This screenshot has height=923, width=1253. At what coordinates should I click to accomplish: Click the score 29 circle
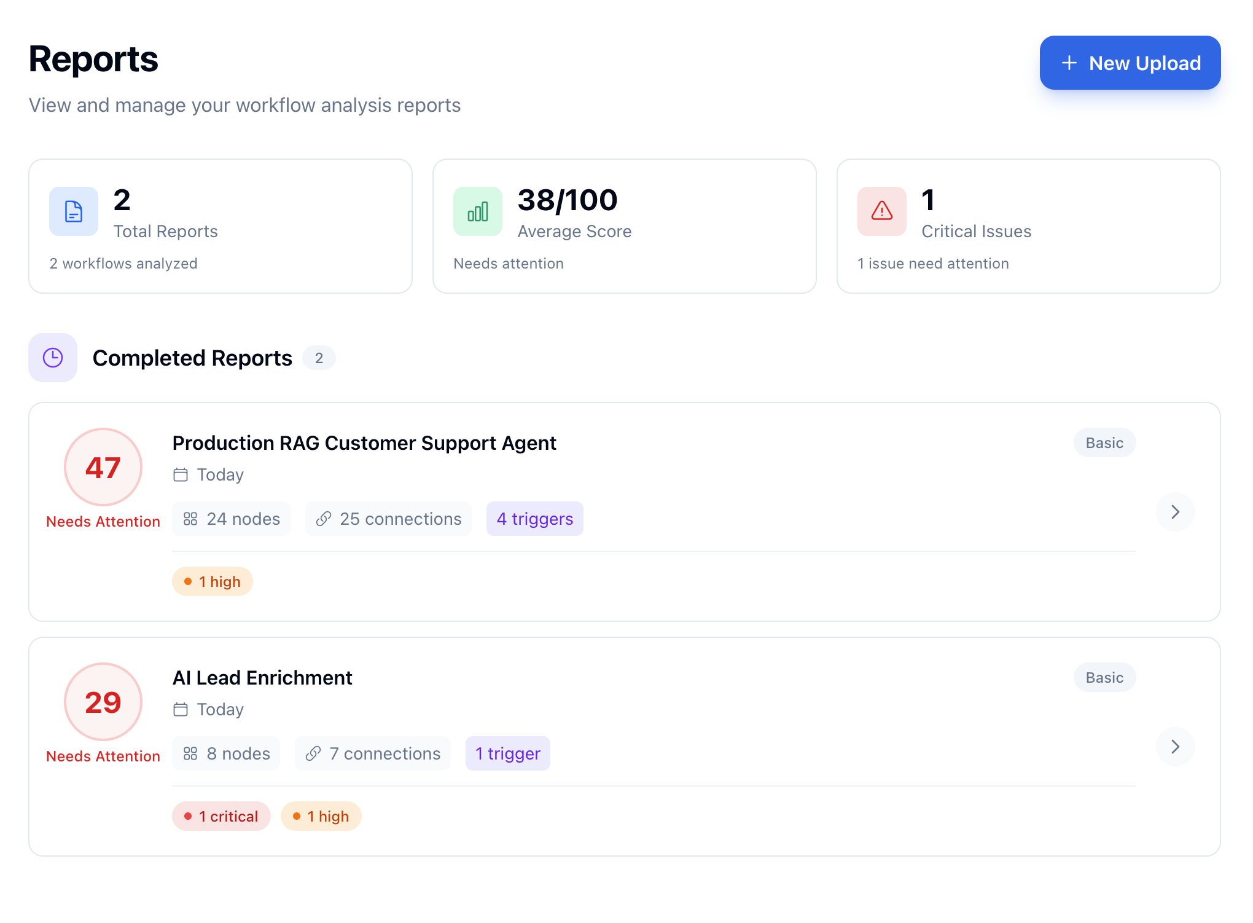(x=103, y=702)
